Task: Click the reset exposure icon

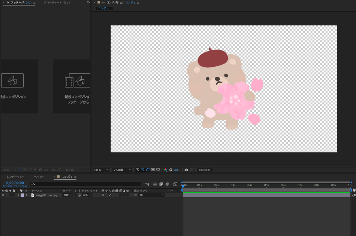Action: point(171,170)
